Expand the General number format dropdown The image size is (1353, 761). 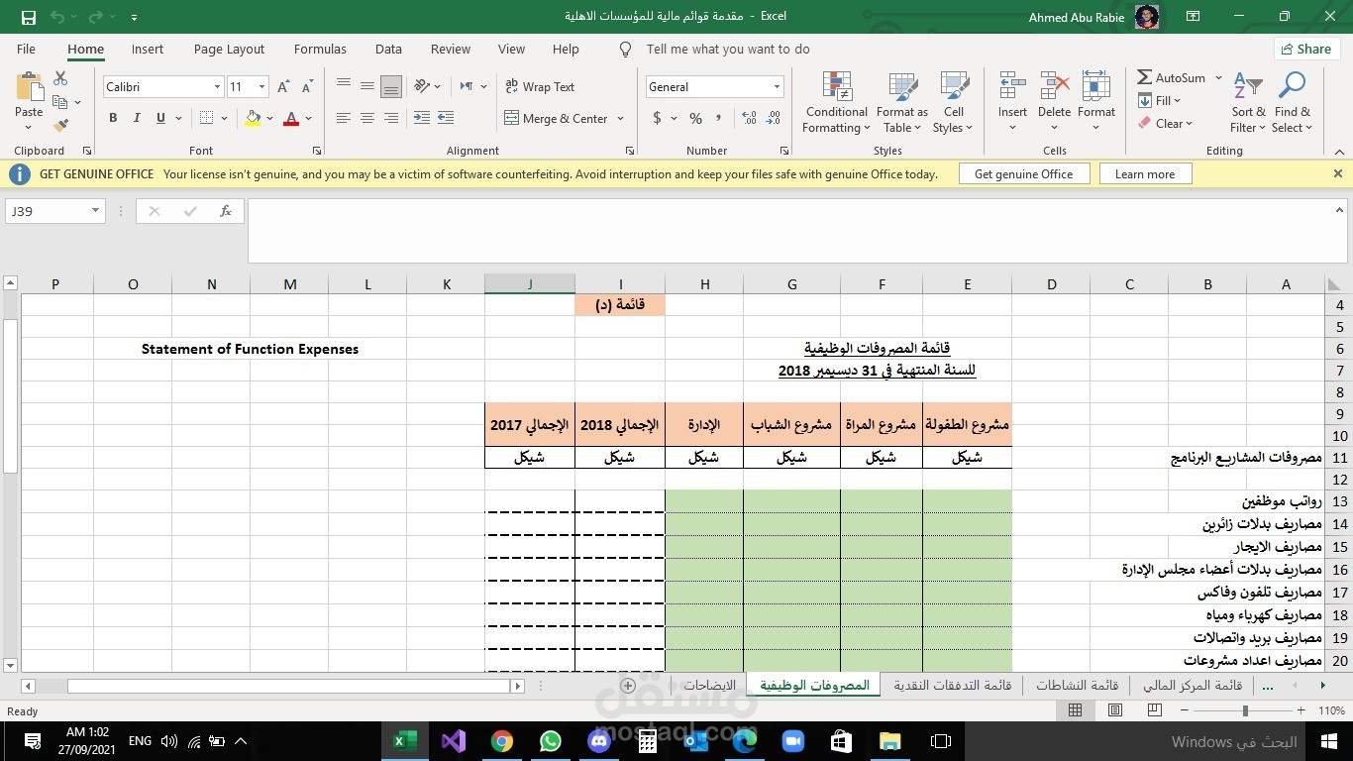[776, 86]
